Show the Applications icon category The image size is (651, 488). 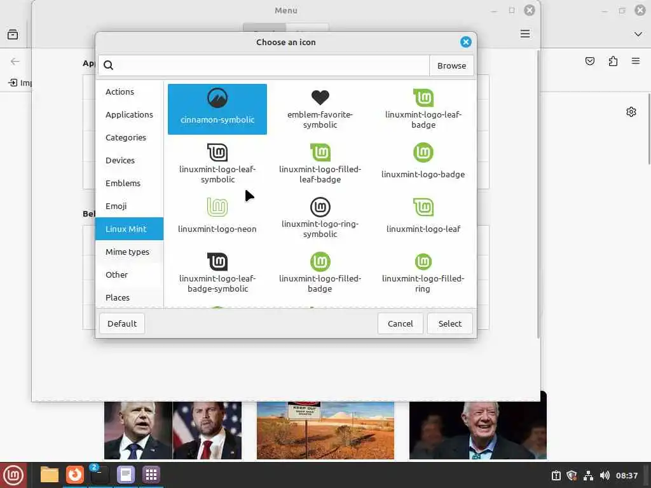pos(129,114)
